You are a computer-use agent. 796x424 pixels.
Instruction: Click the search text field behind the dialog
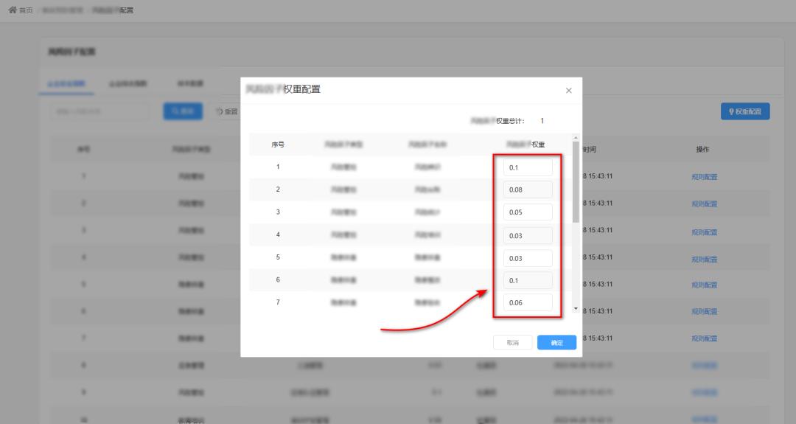coord(100,111)
